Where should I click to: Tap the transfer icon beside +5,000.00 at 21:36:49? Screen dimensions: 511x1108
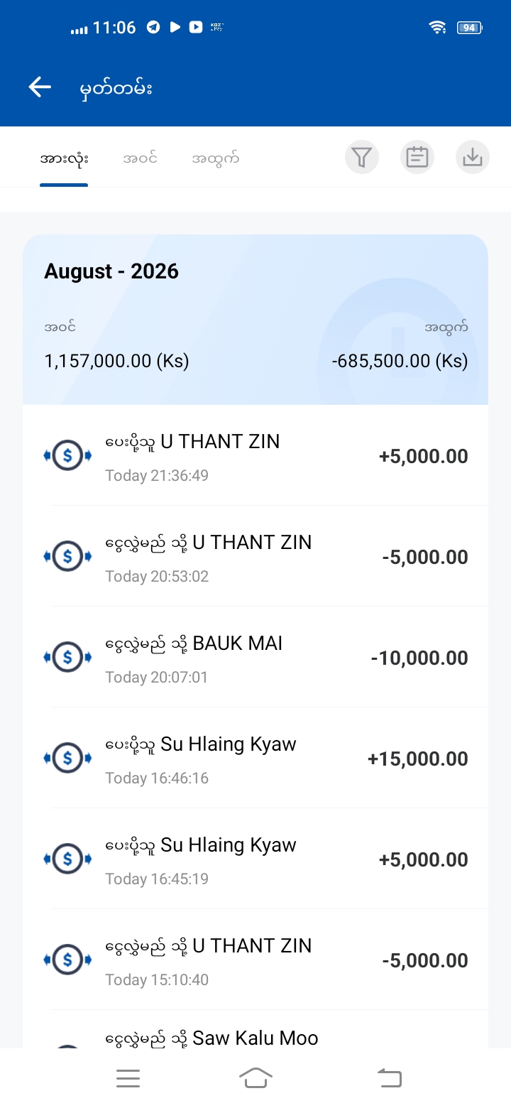click(x=68, y=456)
